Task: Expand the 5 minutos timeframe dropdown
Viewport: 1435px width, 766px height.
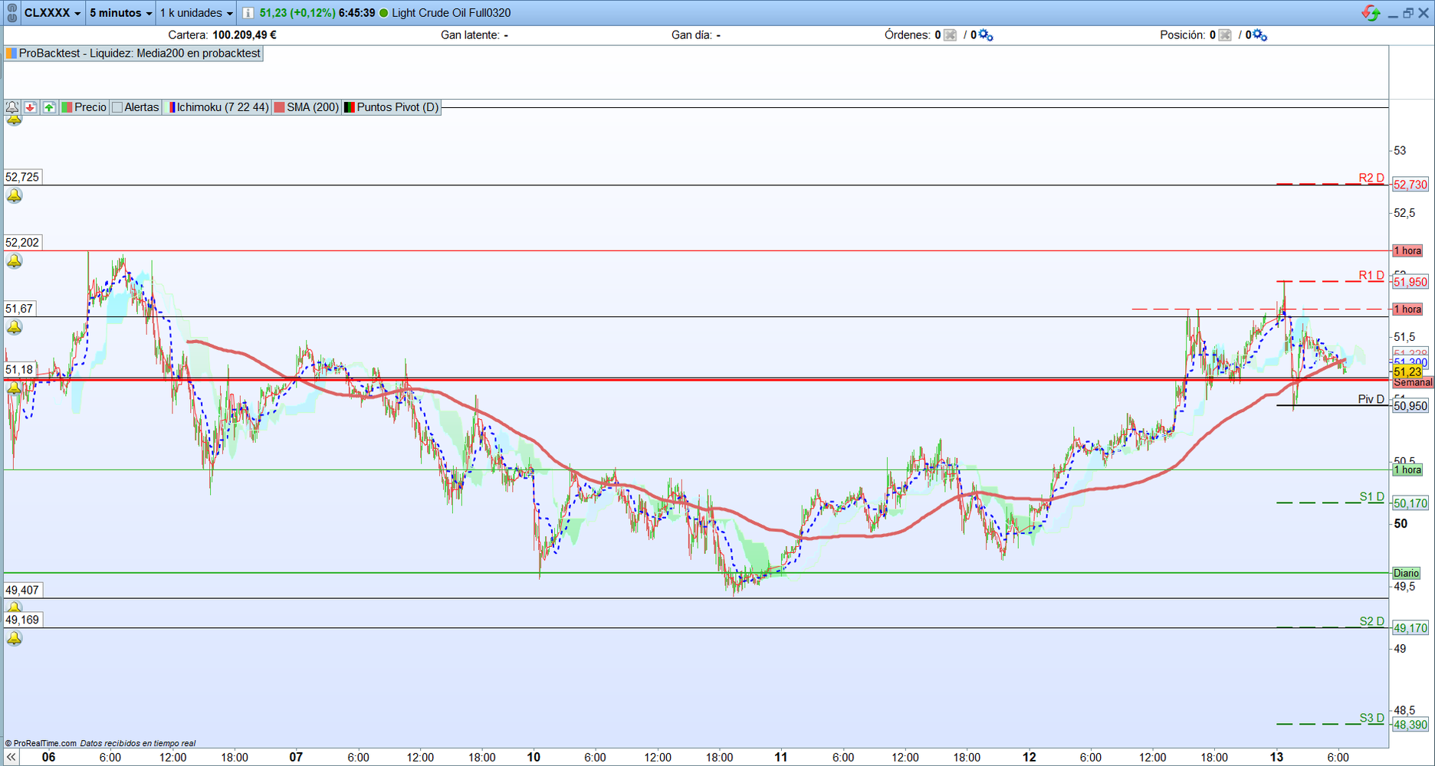Action: (120, 13)
